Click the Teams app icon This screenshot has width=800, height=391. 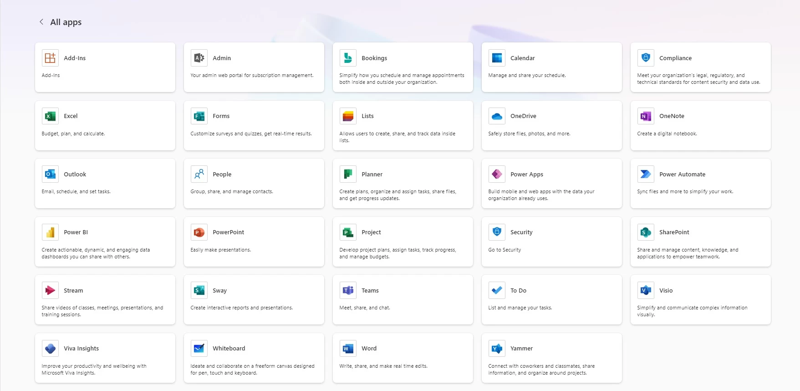tap(348, 290)
